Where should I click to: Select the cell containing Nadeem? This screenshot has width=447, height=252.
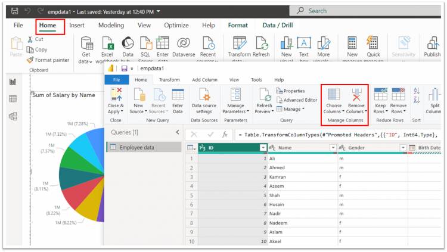303,223
